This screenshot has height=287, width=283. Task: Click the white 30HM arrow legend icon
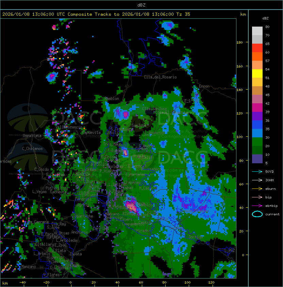(x=257, y=180)
